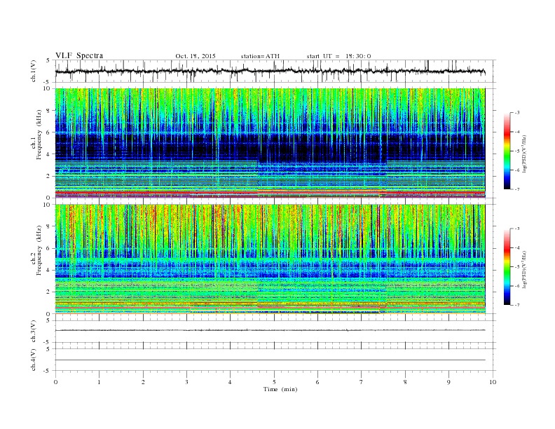Viewport: 555px width, 429px height.
Task: Click the time axis tick label '5'
Action: [274, 382]
